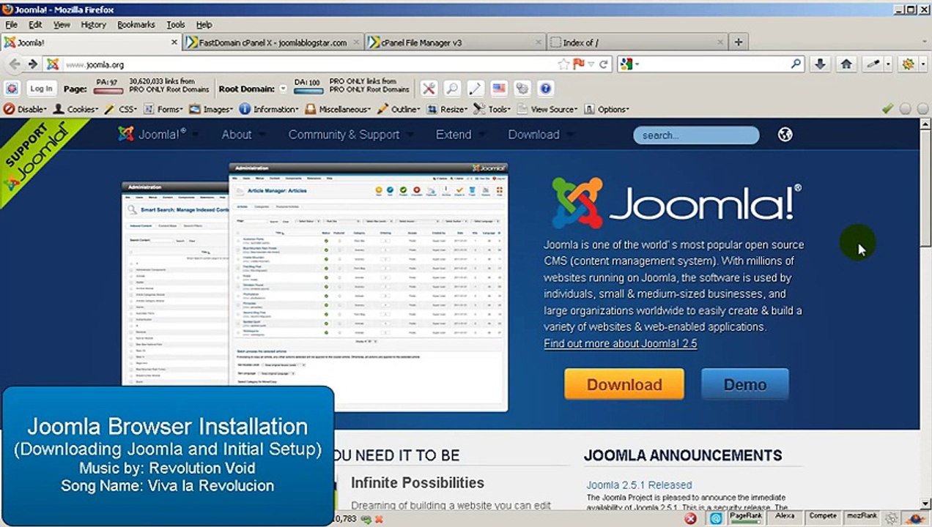Switch to the cPanel File Manager v3 tab
Viewport: 932px width, 527px height.
point(455,42)
